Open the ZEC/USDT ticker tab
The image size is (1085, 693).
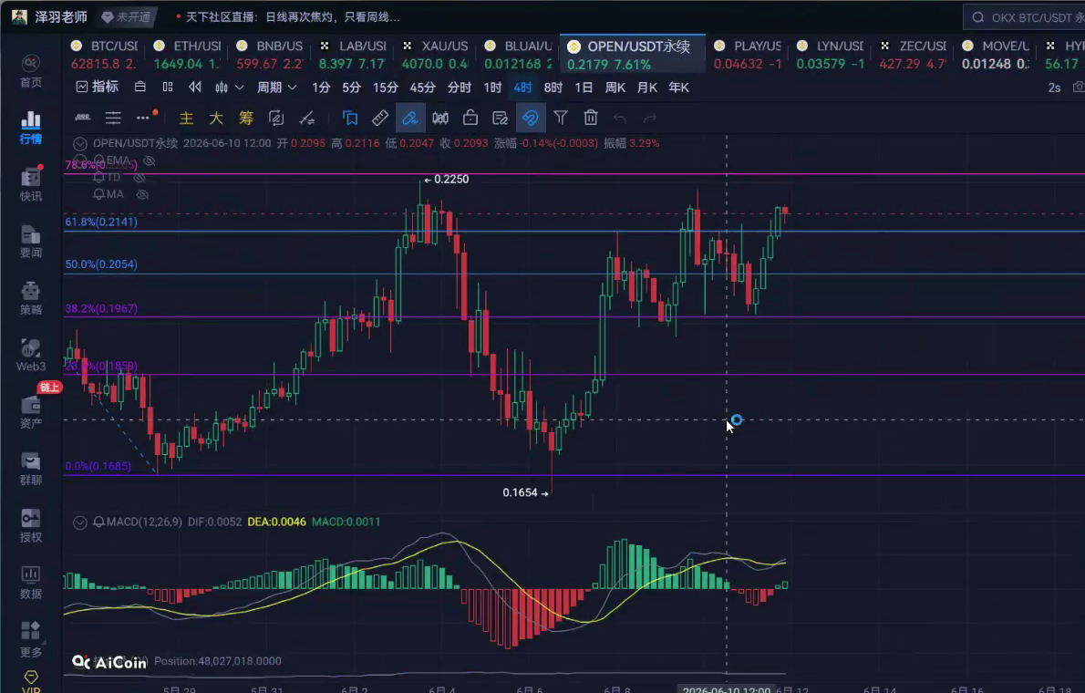[913, 55]
